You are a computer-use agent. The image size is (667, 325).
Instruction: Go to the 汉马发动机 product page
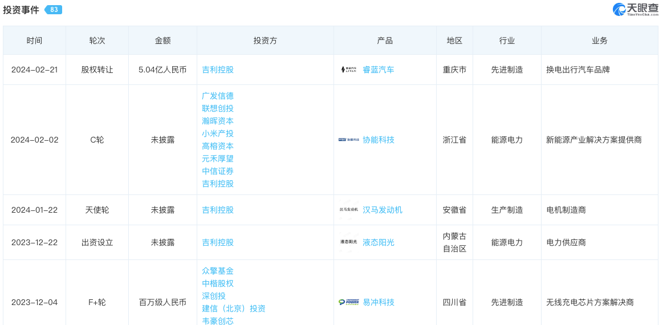382,210
